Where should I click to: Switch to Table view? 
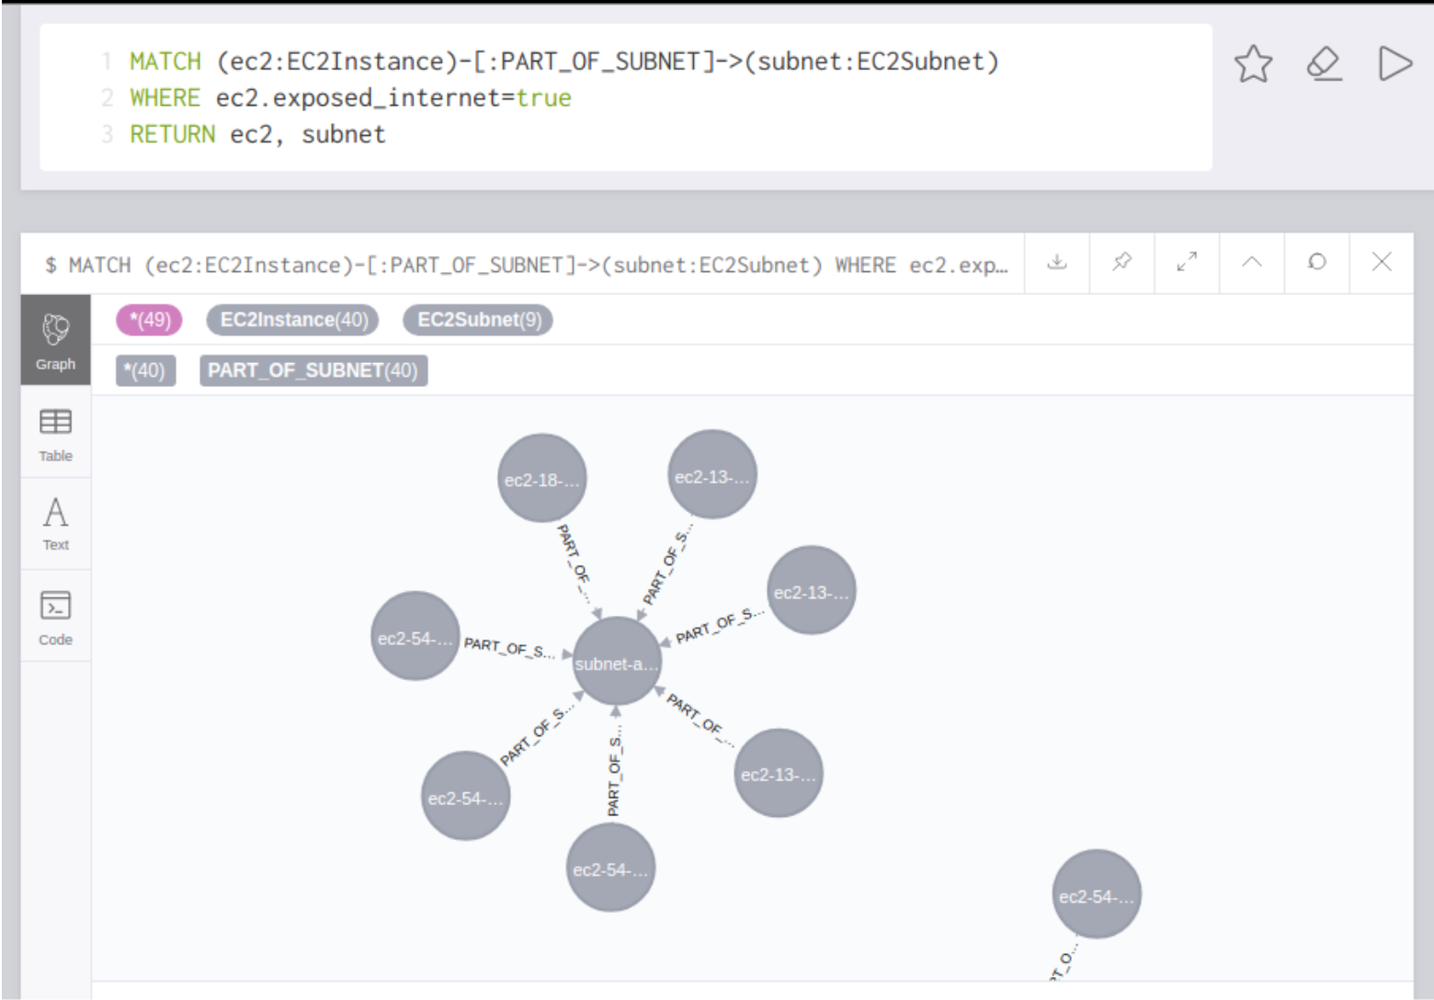55,434
